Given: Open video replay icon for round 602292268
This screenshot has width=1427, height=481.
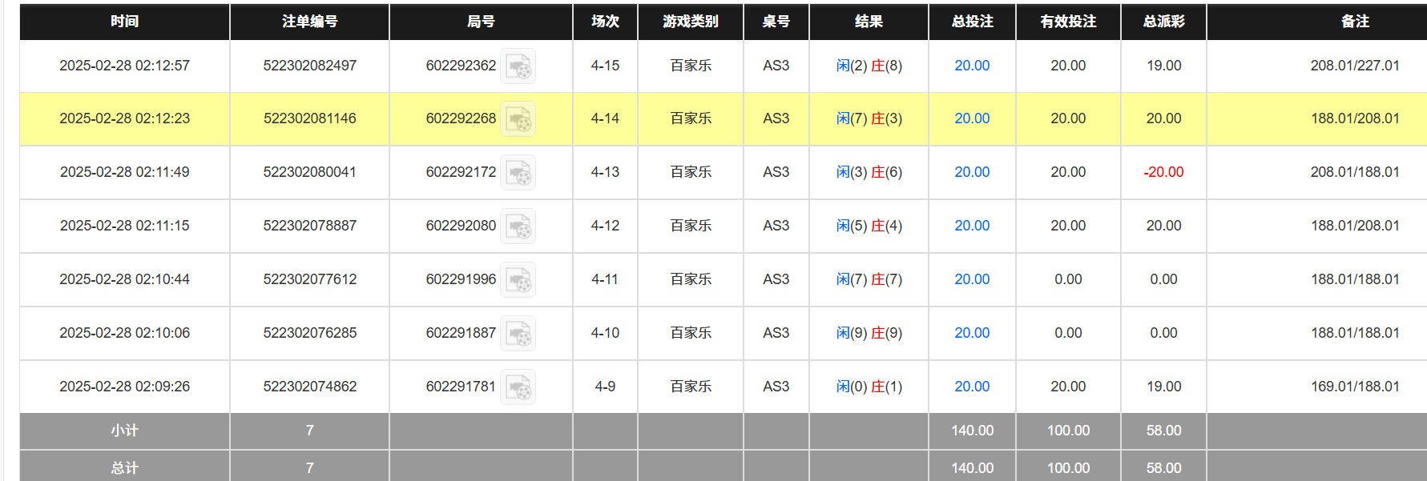Looking at the screenshot, I should 518,119.
